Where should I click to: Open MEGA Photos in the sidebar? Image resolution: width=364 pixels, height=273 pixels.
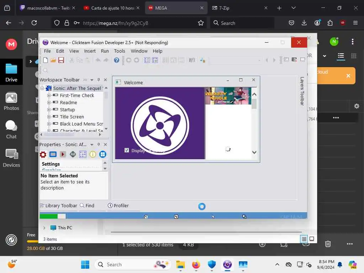point(11,101)
